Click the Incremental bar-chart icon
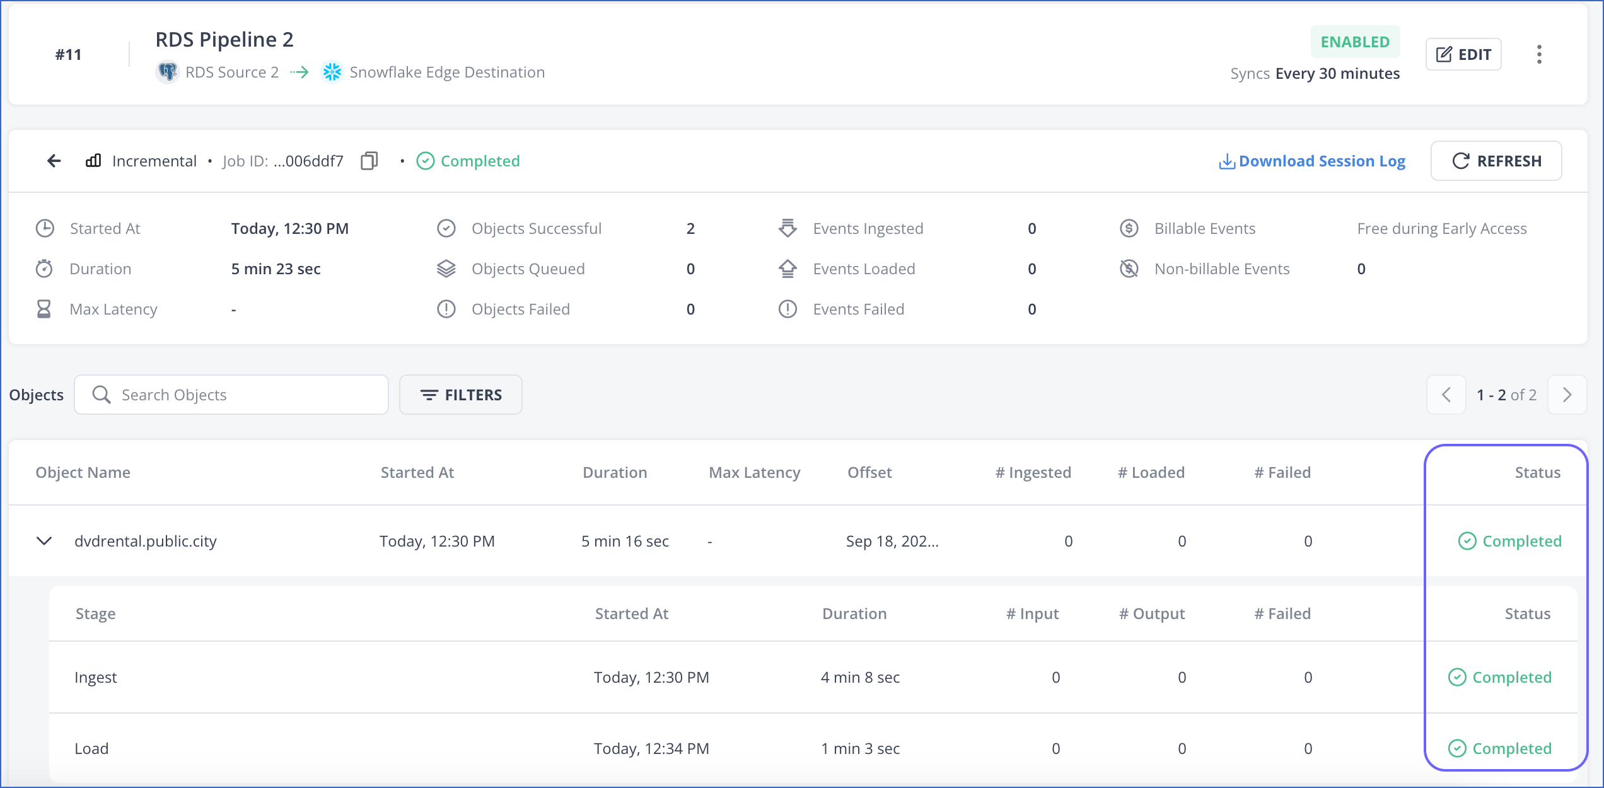Image resolution: width=1604 pixels, height=788 pixels. pos(93,161)
